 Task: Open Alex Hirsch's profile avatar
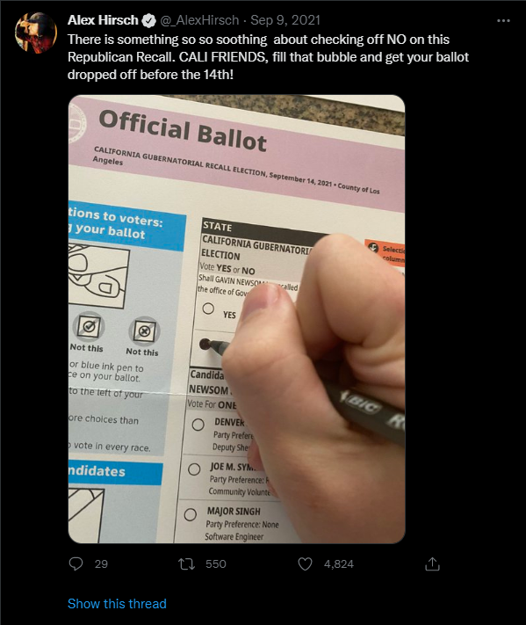click(36, 33)
